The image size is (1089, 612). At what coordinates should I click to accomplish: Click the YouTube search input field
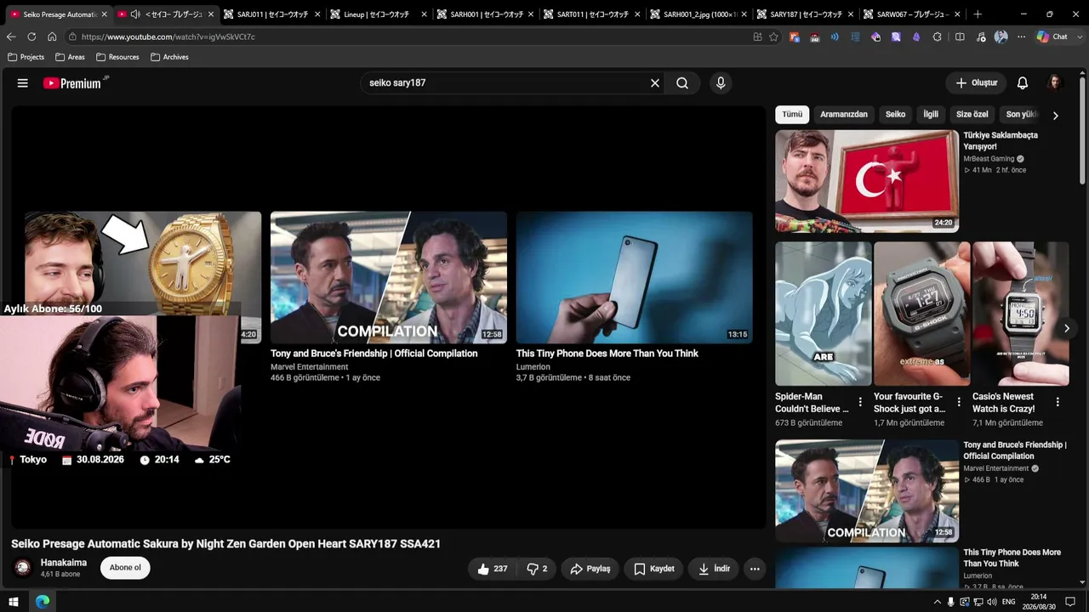(505, 83)
